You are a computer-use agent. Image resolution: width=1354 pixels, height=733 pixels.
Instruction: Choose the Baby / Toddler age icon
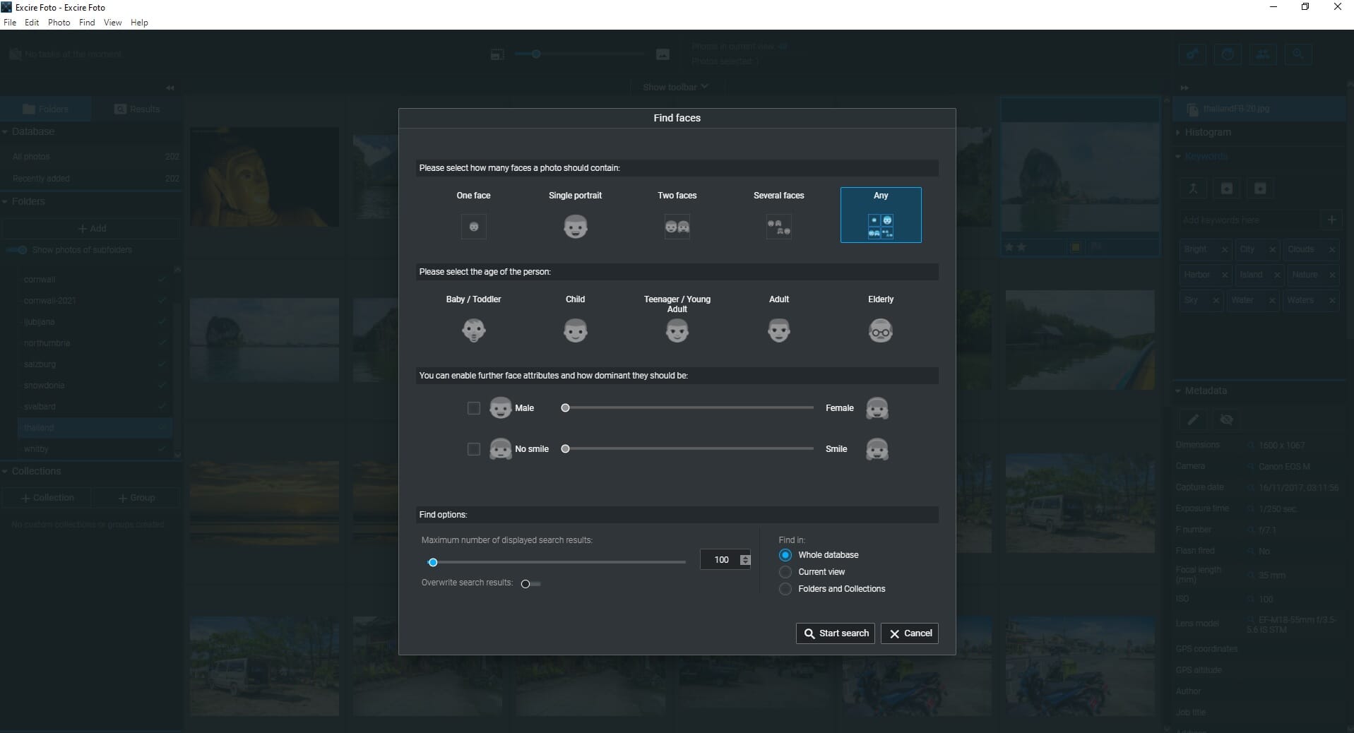(x=473, y=330)
